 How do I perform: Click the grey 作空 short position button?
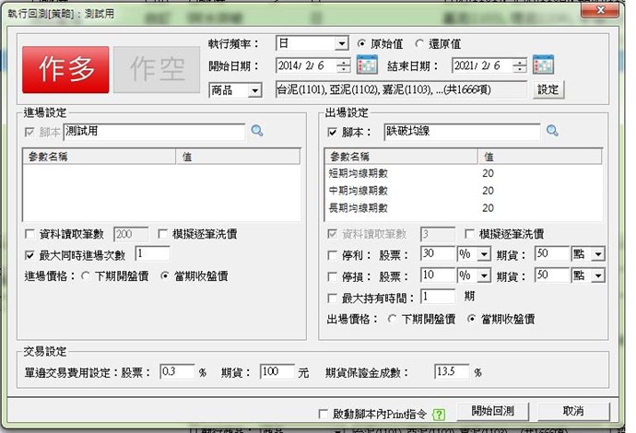coord(151,68)
